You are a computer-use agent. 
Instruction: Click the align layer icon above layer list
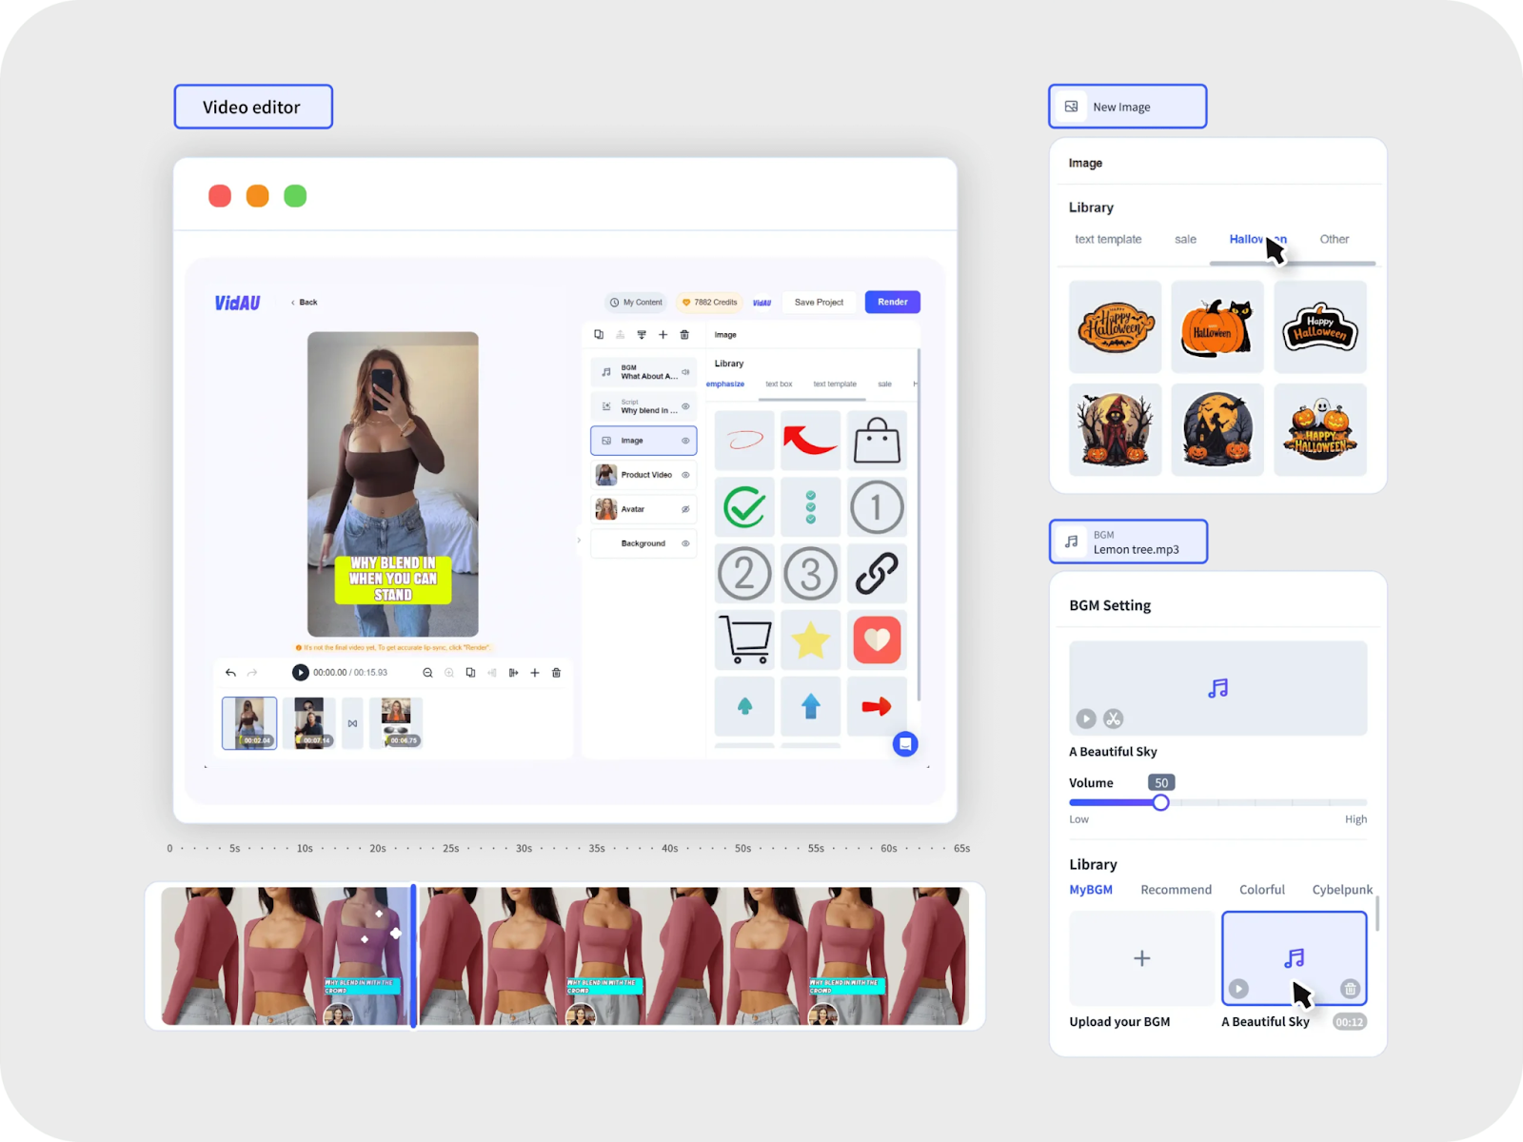(642, 334)
